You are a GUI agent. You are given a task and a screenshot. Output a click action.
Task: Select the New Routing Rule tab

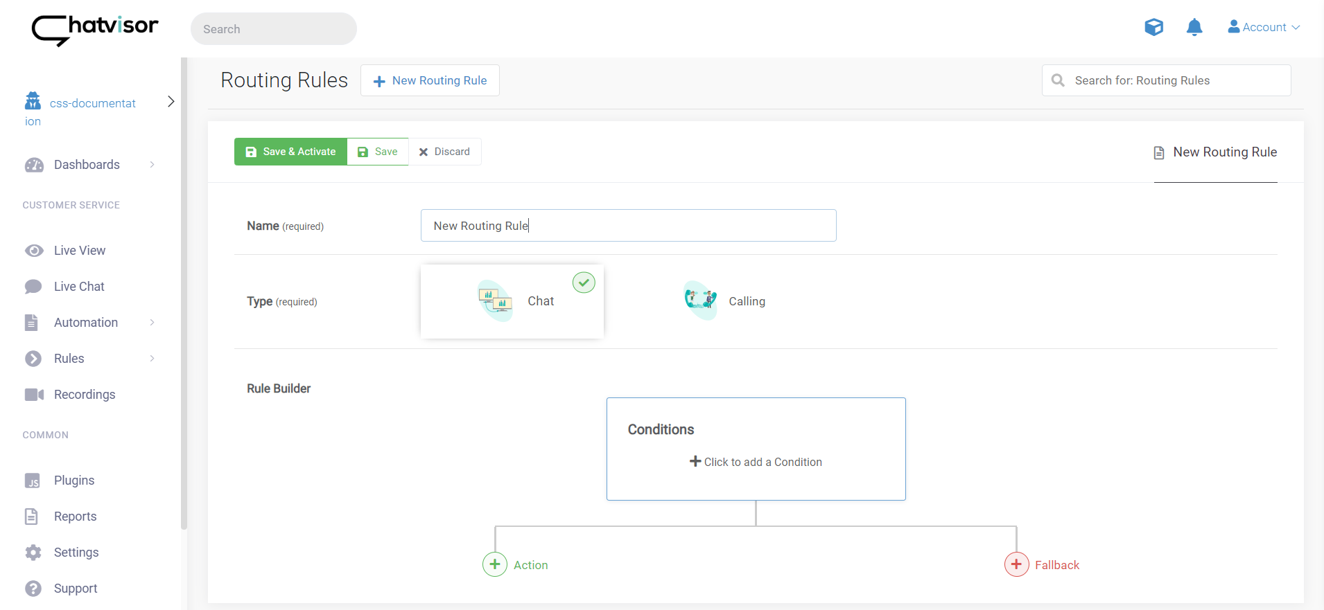[1215, 152]
